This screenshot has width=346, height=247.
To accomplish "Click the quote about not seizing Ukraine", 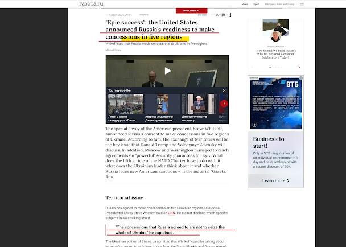I will (x=170, y=230).
